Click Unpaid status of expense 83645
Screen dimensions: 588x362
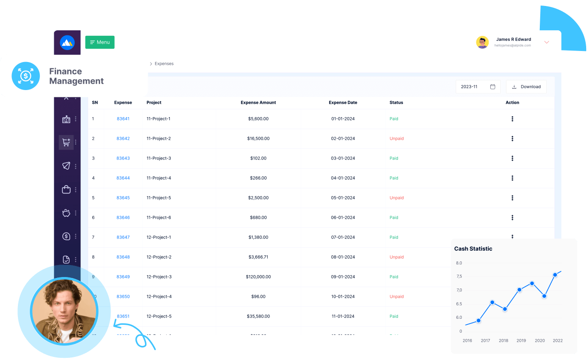397,198
